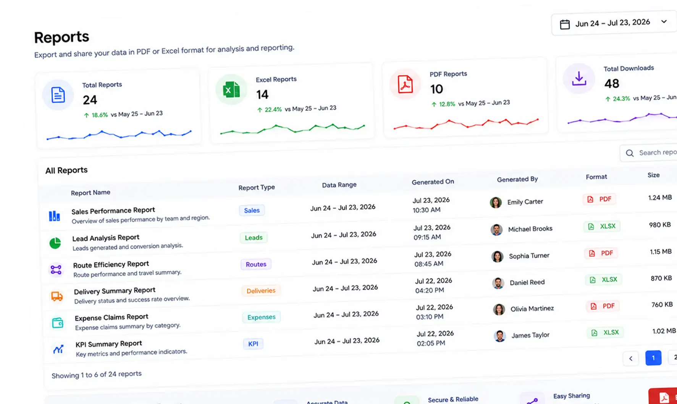Click the Total Reports document icon
The height and width of the screenshot is (404, 677).
[58, 95]
